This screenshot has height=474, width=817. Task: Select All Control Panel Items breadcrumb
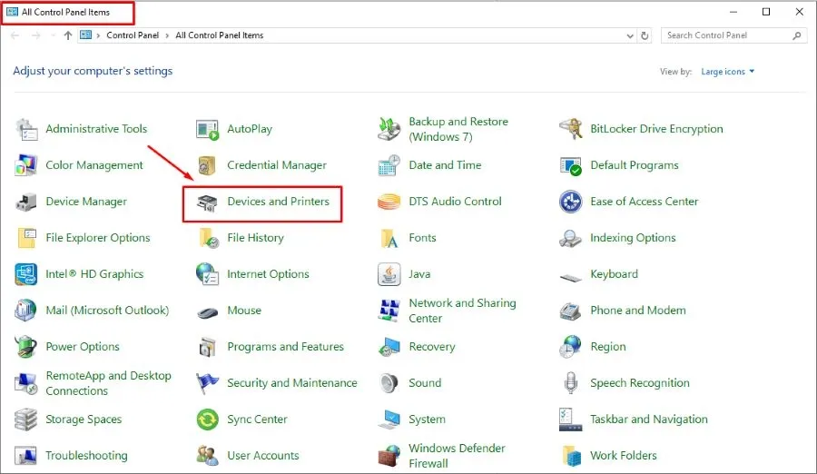[219, 35]
